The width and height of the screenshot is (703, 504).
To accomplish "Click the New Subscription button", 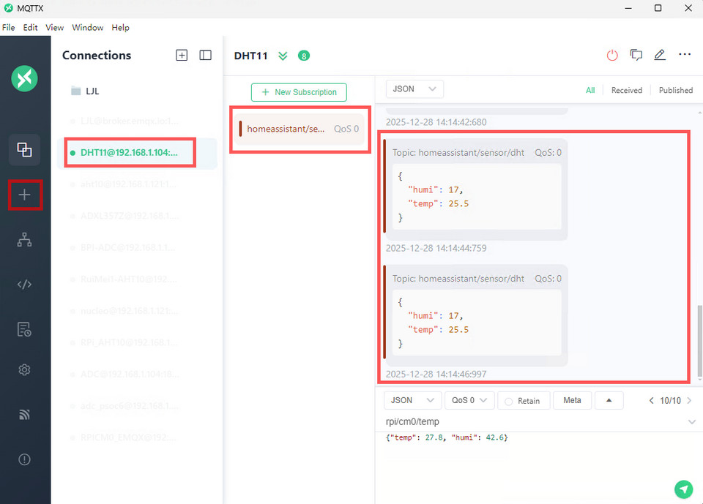I will coord(299,92).
